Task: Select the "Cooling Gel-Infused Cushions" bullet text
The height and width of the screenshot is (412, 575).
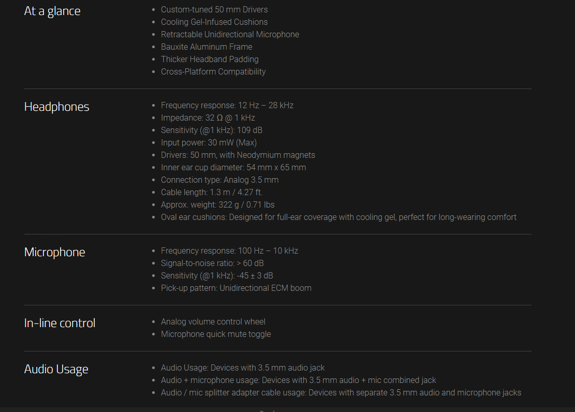Action: click(214, 22)
